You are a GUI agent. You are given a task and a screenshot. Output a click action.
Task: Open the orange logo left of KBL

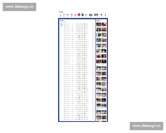86,14
